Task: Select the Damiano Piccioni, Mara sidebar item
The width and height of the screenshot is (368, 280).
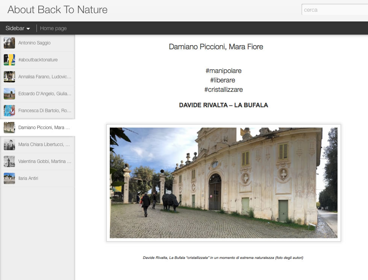Action: pyautogui.click(x=44, y=128)
